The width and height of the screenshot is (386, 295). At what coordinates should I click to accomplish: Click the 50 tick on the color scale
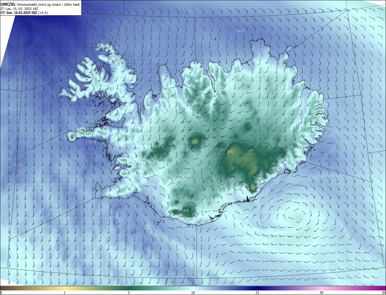click(384, 293)
